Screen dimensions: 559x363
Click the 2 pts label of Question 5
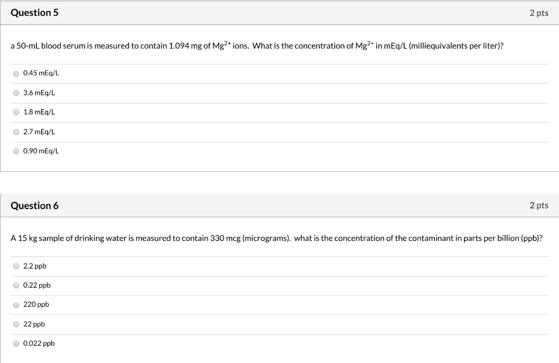[x=539, y=13]
